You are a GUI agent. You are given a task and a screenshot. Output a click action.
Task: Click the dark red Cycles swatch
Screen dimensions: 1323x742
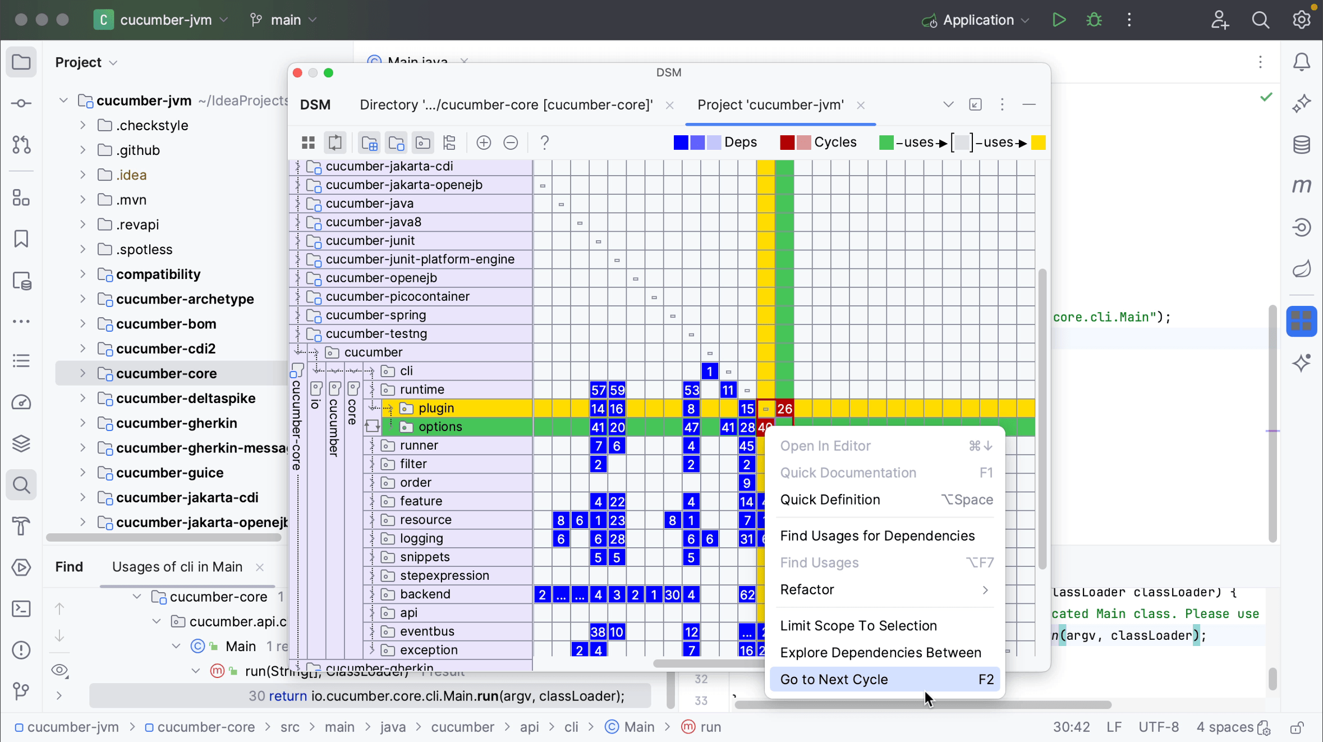787,143
